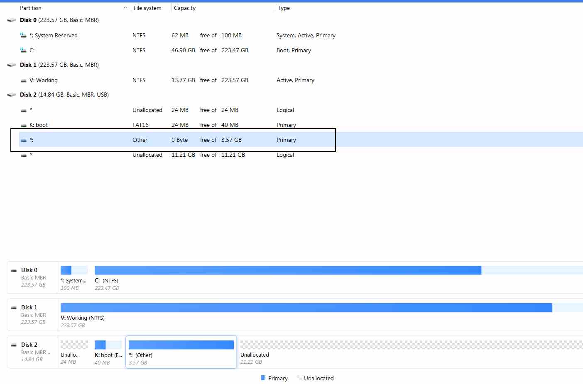Image resolution: width=583 pixels, height=384 pixels.
Task: Click the K: boot partition icon
Action: point(24,125)
